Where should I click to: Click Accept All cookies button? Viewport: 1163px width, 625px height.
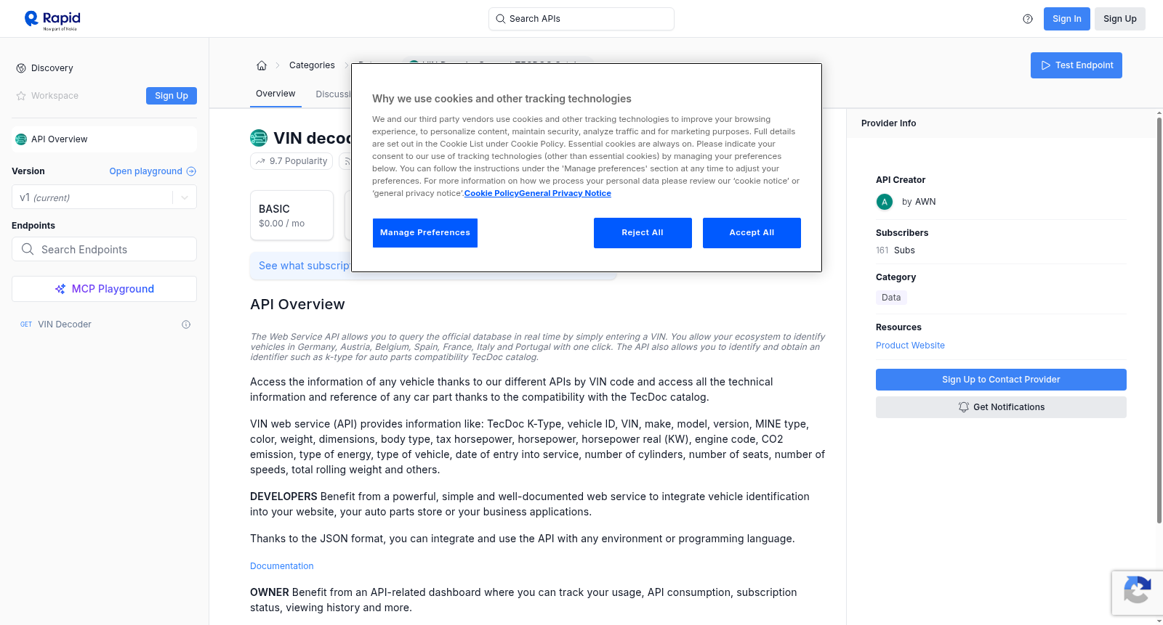click(x=752, y=233)
